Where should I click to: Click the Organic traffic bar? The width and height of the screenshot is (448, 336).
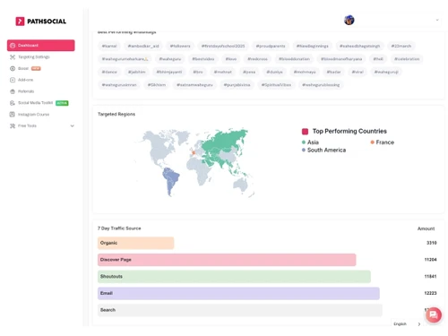pos(136,243)
